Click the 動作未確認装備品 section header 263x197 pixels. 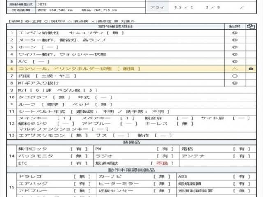[131, 170]
